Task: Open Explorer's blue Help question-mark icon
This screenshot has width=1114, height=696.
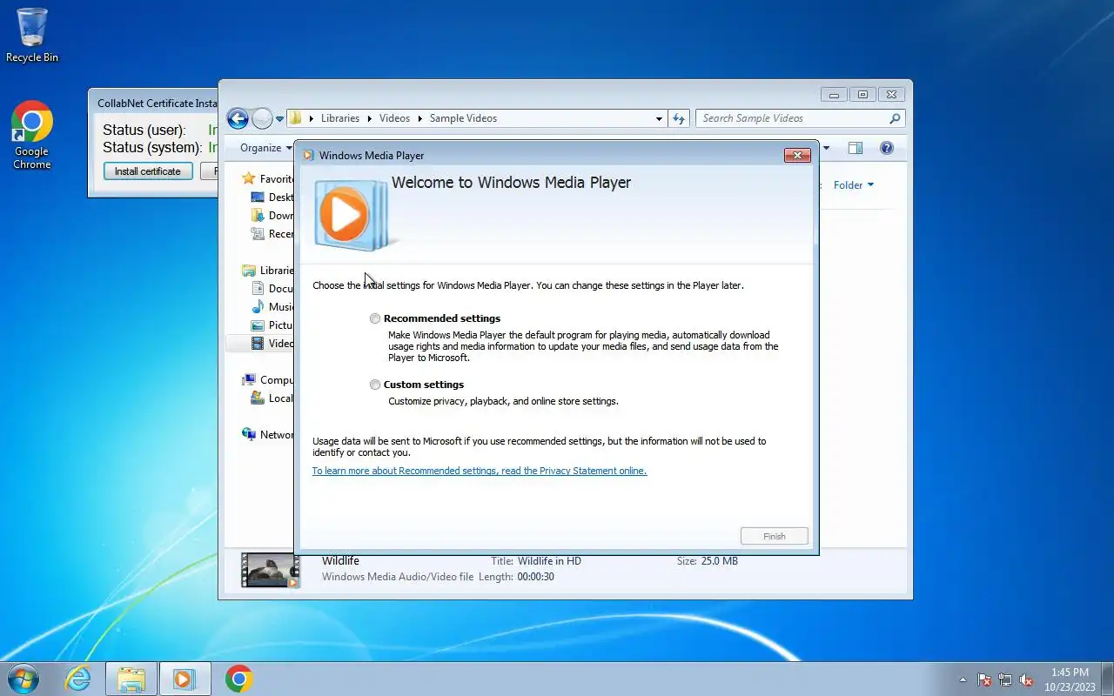Action: point(887,148)
